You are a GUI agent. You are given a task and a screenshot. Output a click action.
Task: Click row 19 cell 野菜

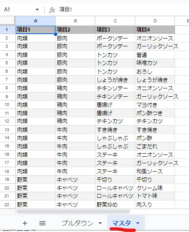pos(35,179)
